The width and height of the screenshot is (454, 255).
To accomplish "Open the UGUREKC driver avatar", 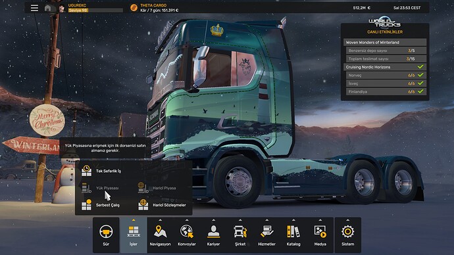I will tap(62, 9).
